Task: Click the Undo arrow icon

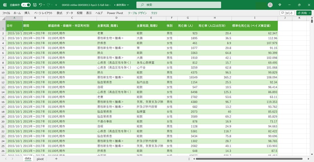Action: pos(40,5)
